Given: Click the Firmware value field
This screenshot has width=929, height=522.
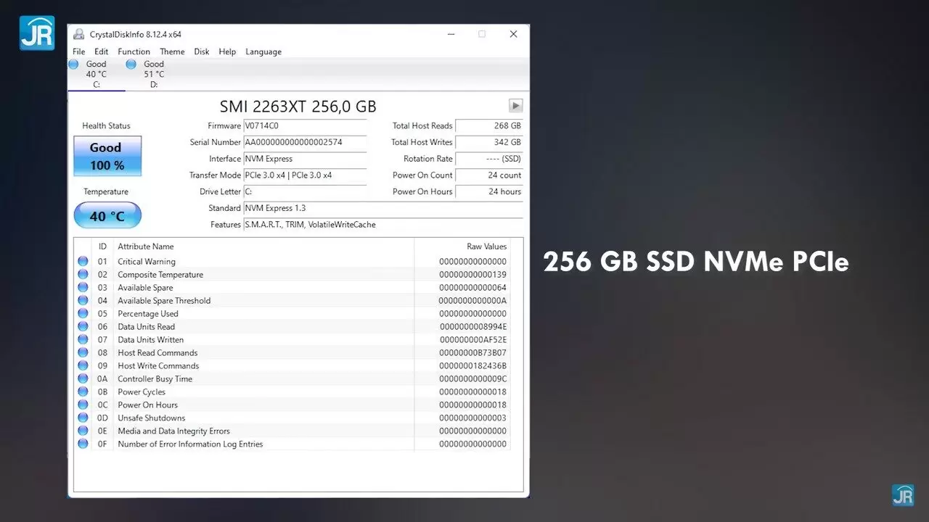Looking at the screenshot, I should coord(305,126).
